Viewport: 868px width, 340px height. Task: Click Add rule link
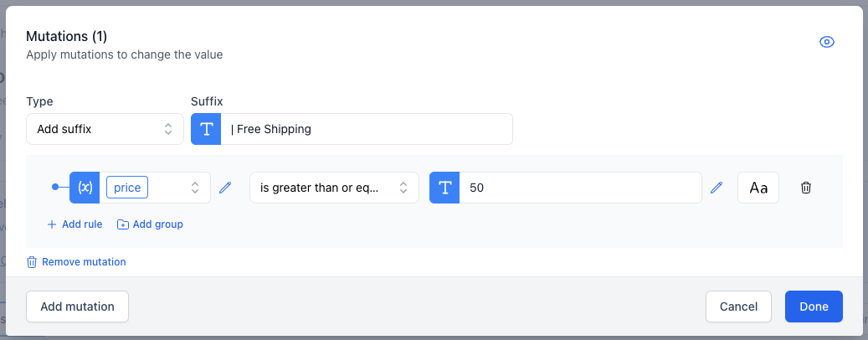point(74,224)
